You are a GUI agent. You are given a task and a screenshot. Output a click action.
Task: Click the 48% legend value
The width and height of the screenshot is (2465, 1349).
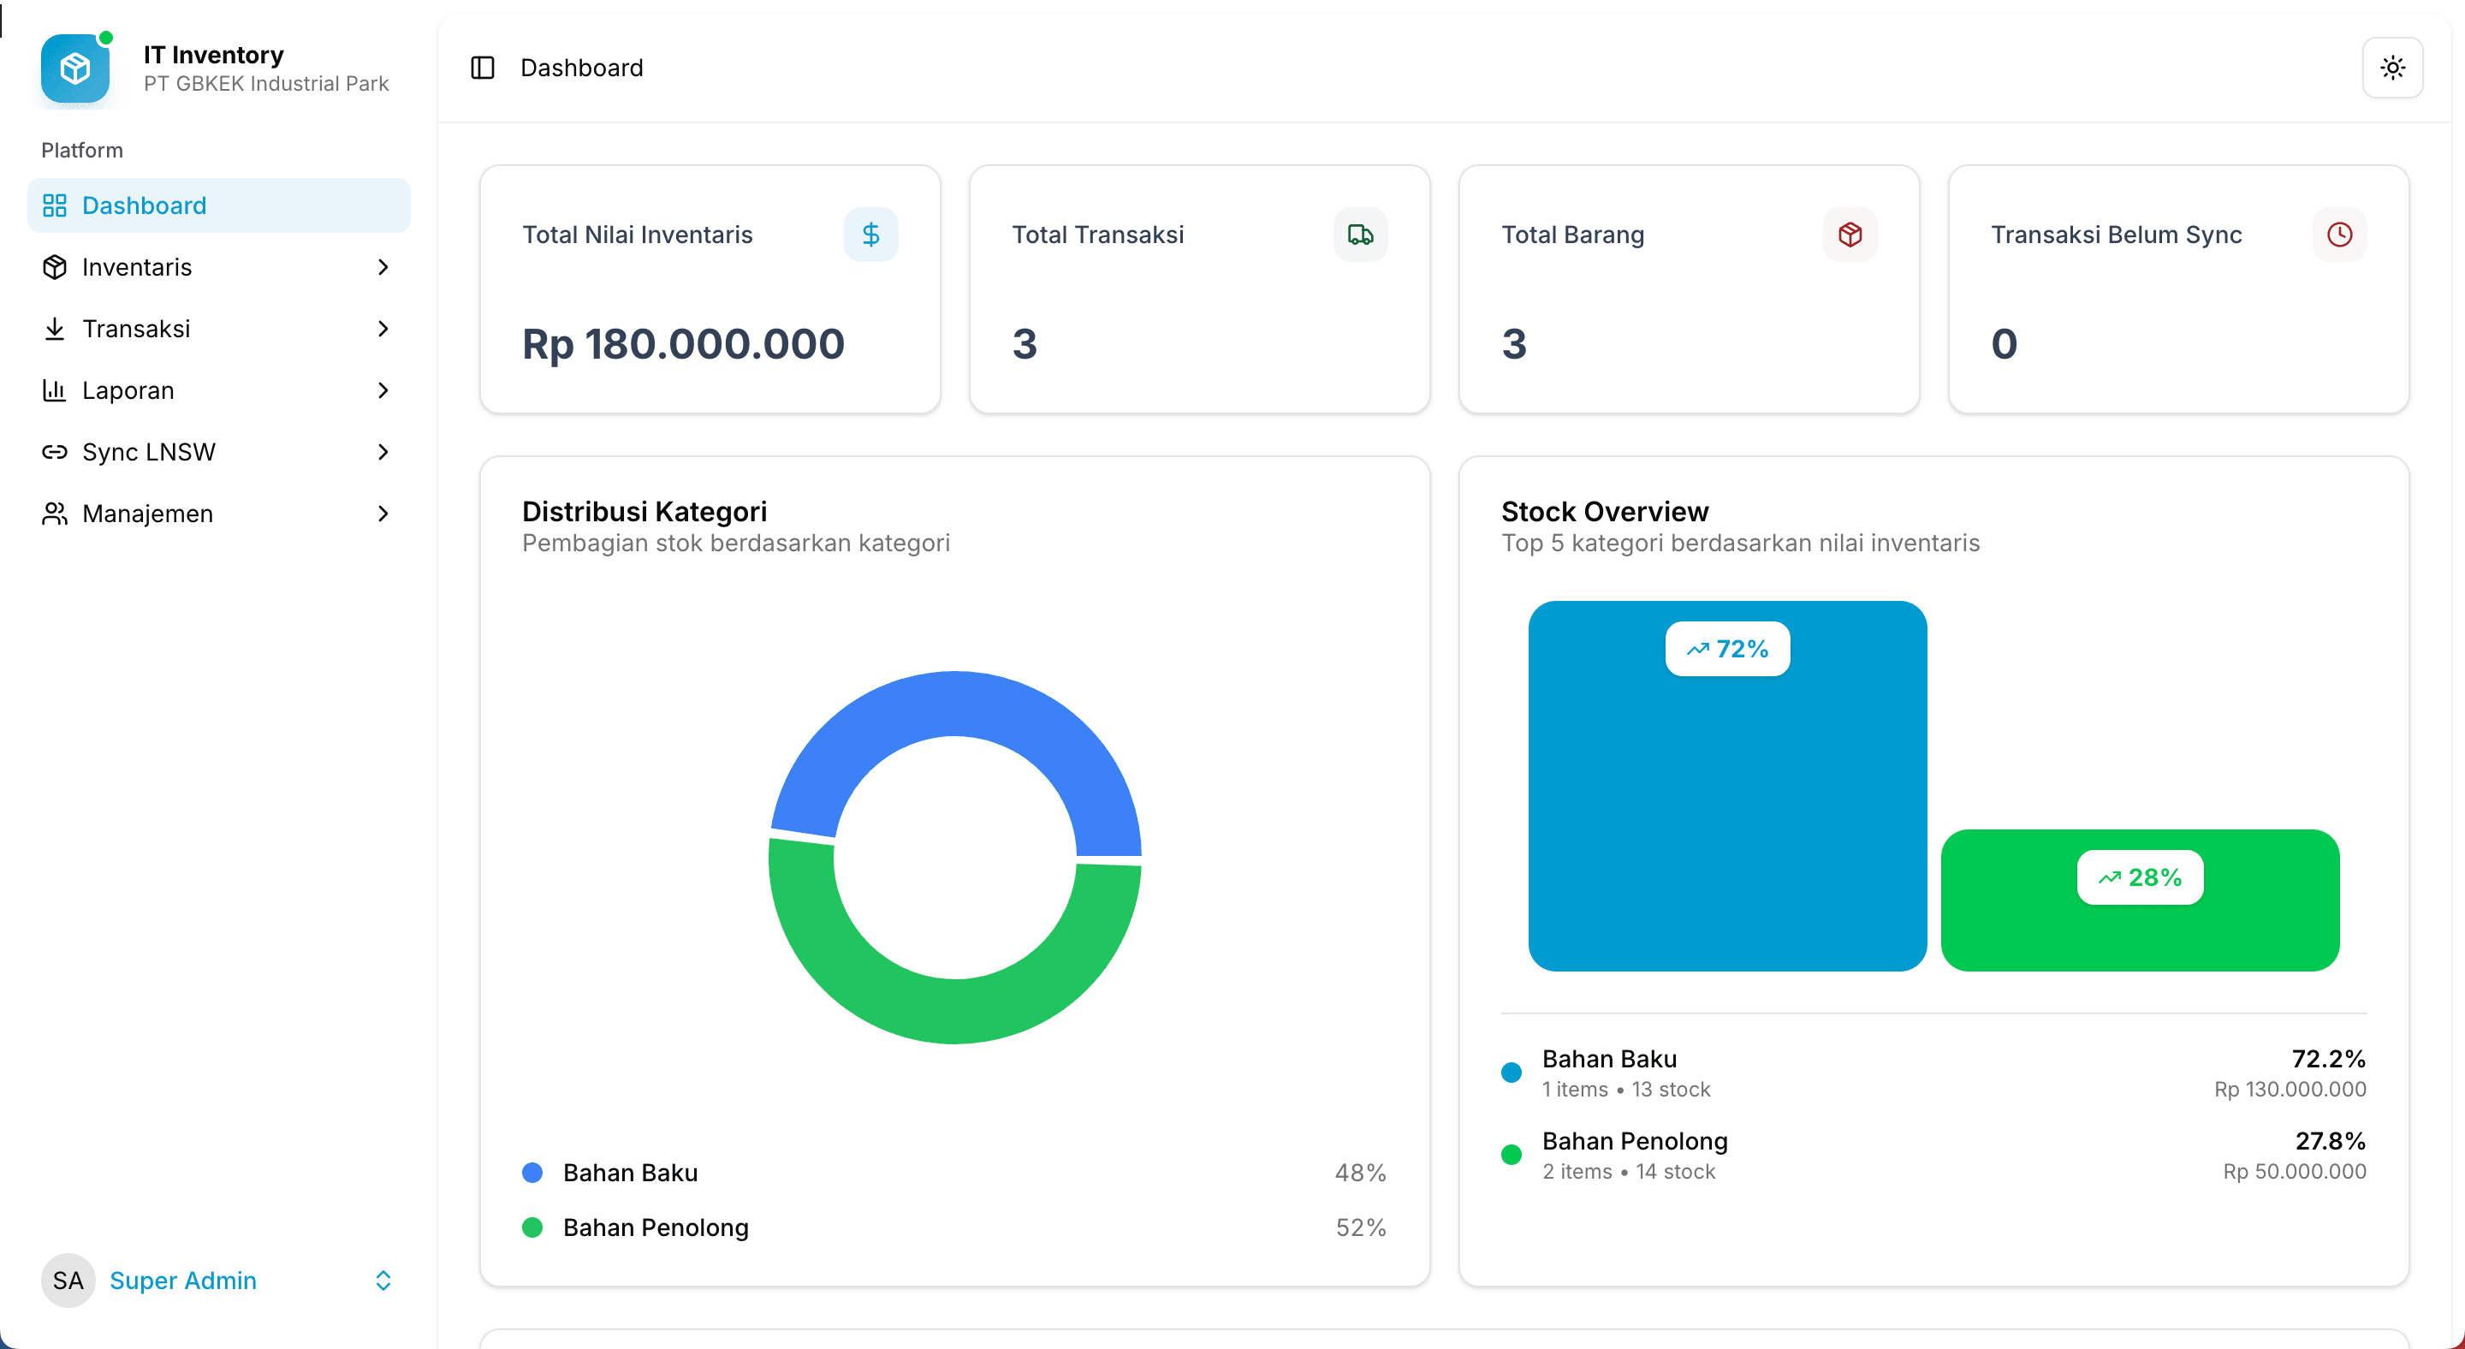(x=1360, y=1172)
